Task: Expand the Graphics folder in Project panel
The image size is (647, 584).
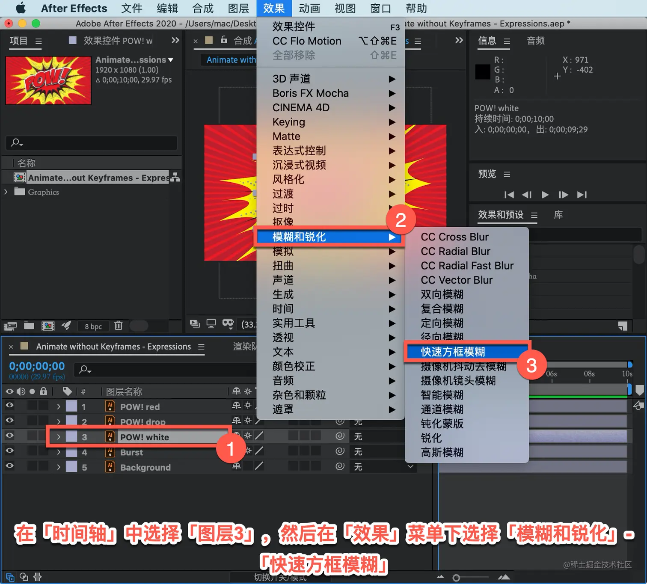Action: click(6, 192)
